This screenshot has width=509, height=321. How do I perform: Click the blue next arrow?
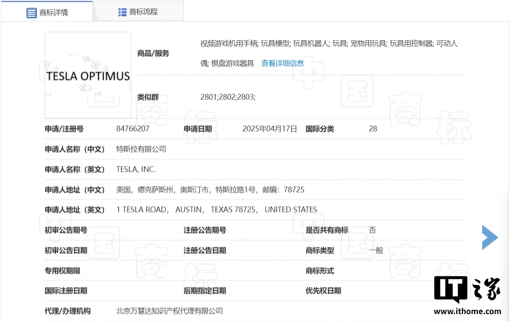(x=490, y=237)
